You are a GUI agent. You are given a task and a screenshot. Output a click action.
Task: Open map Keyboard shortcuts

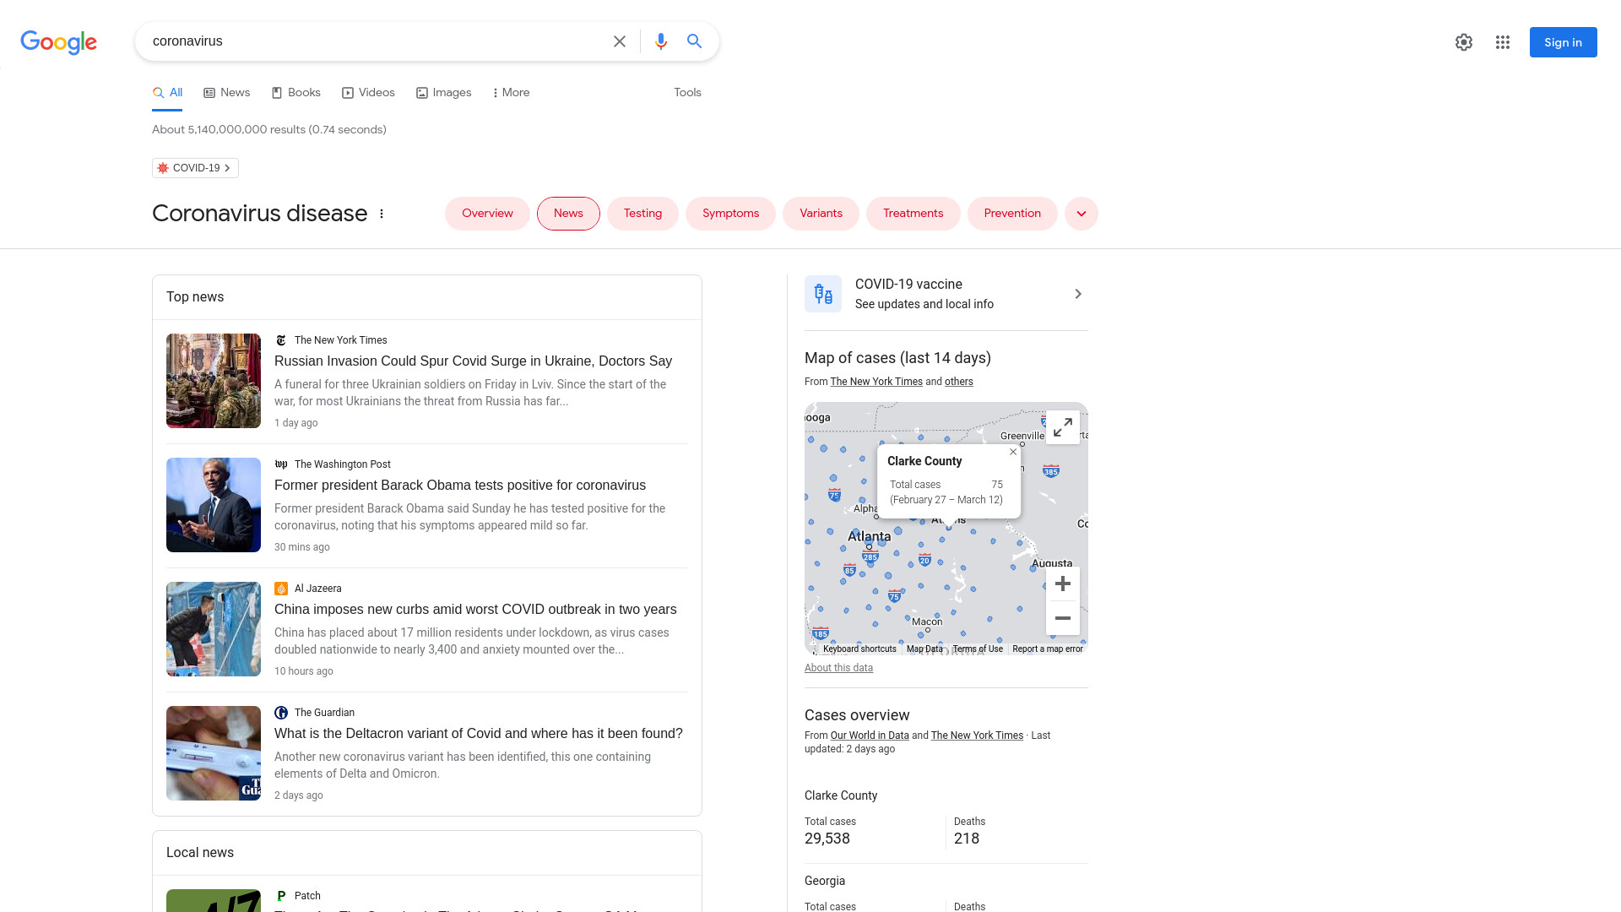(x=859, y=649)
